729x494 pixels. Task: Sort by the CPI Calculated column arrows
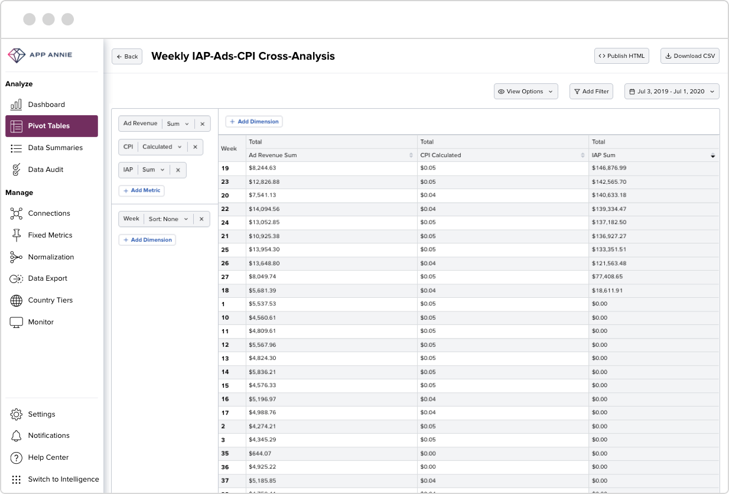pos(582,155)
